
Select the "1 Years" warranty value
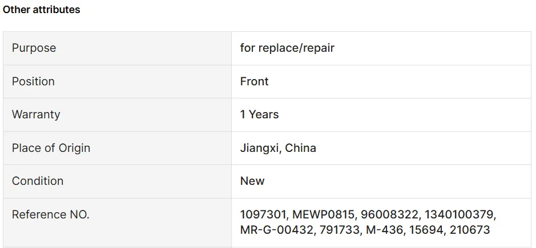(259, 114)
